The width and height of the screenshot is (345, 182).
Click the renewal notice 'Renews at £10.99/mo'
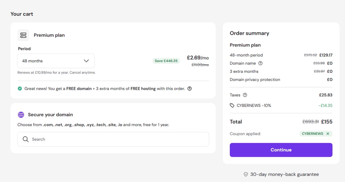coord(57,72)
